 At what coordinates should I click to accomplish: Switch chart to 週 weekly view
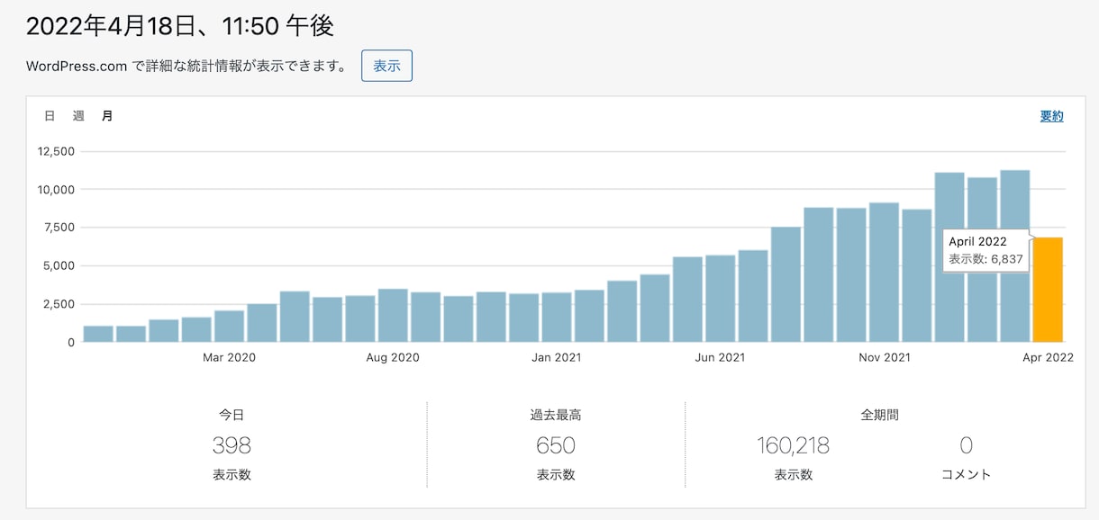point(78,116)
